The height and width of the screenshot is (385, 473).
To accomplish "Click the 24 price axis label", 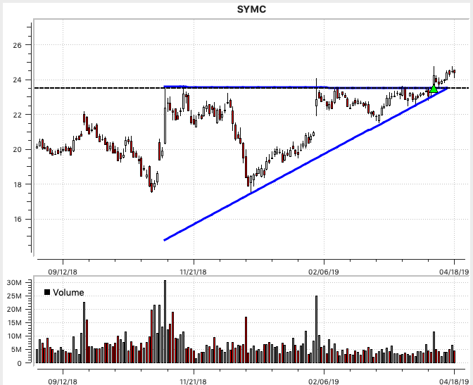I will [x=18, y=80].
